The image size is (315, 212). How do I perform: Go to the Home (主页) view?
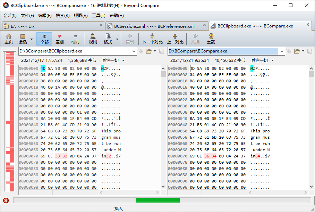pos(9,39)
